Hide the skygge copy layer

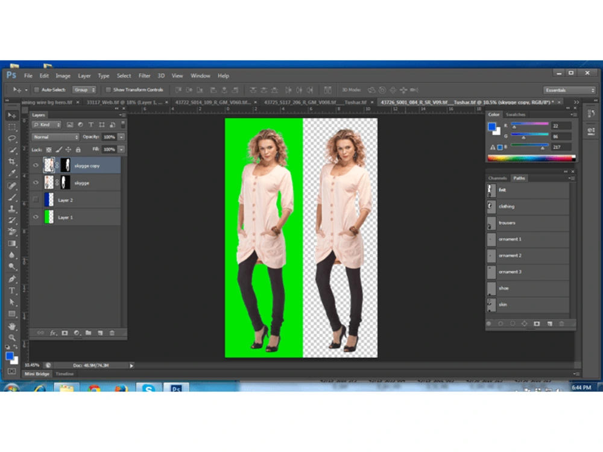point(36,165)
